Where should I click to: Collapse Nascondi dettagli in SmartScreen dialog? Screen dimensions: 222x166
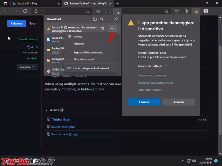tap(153, 66)
